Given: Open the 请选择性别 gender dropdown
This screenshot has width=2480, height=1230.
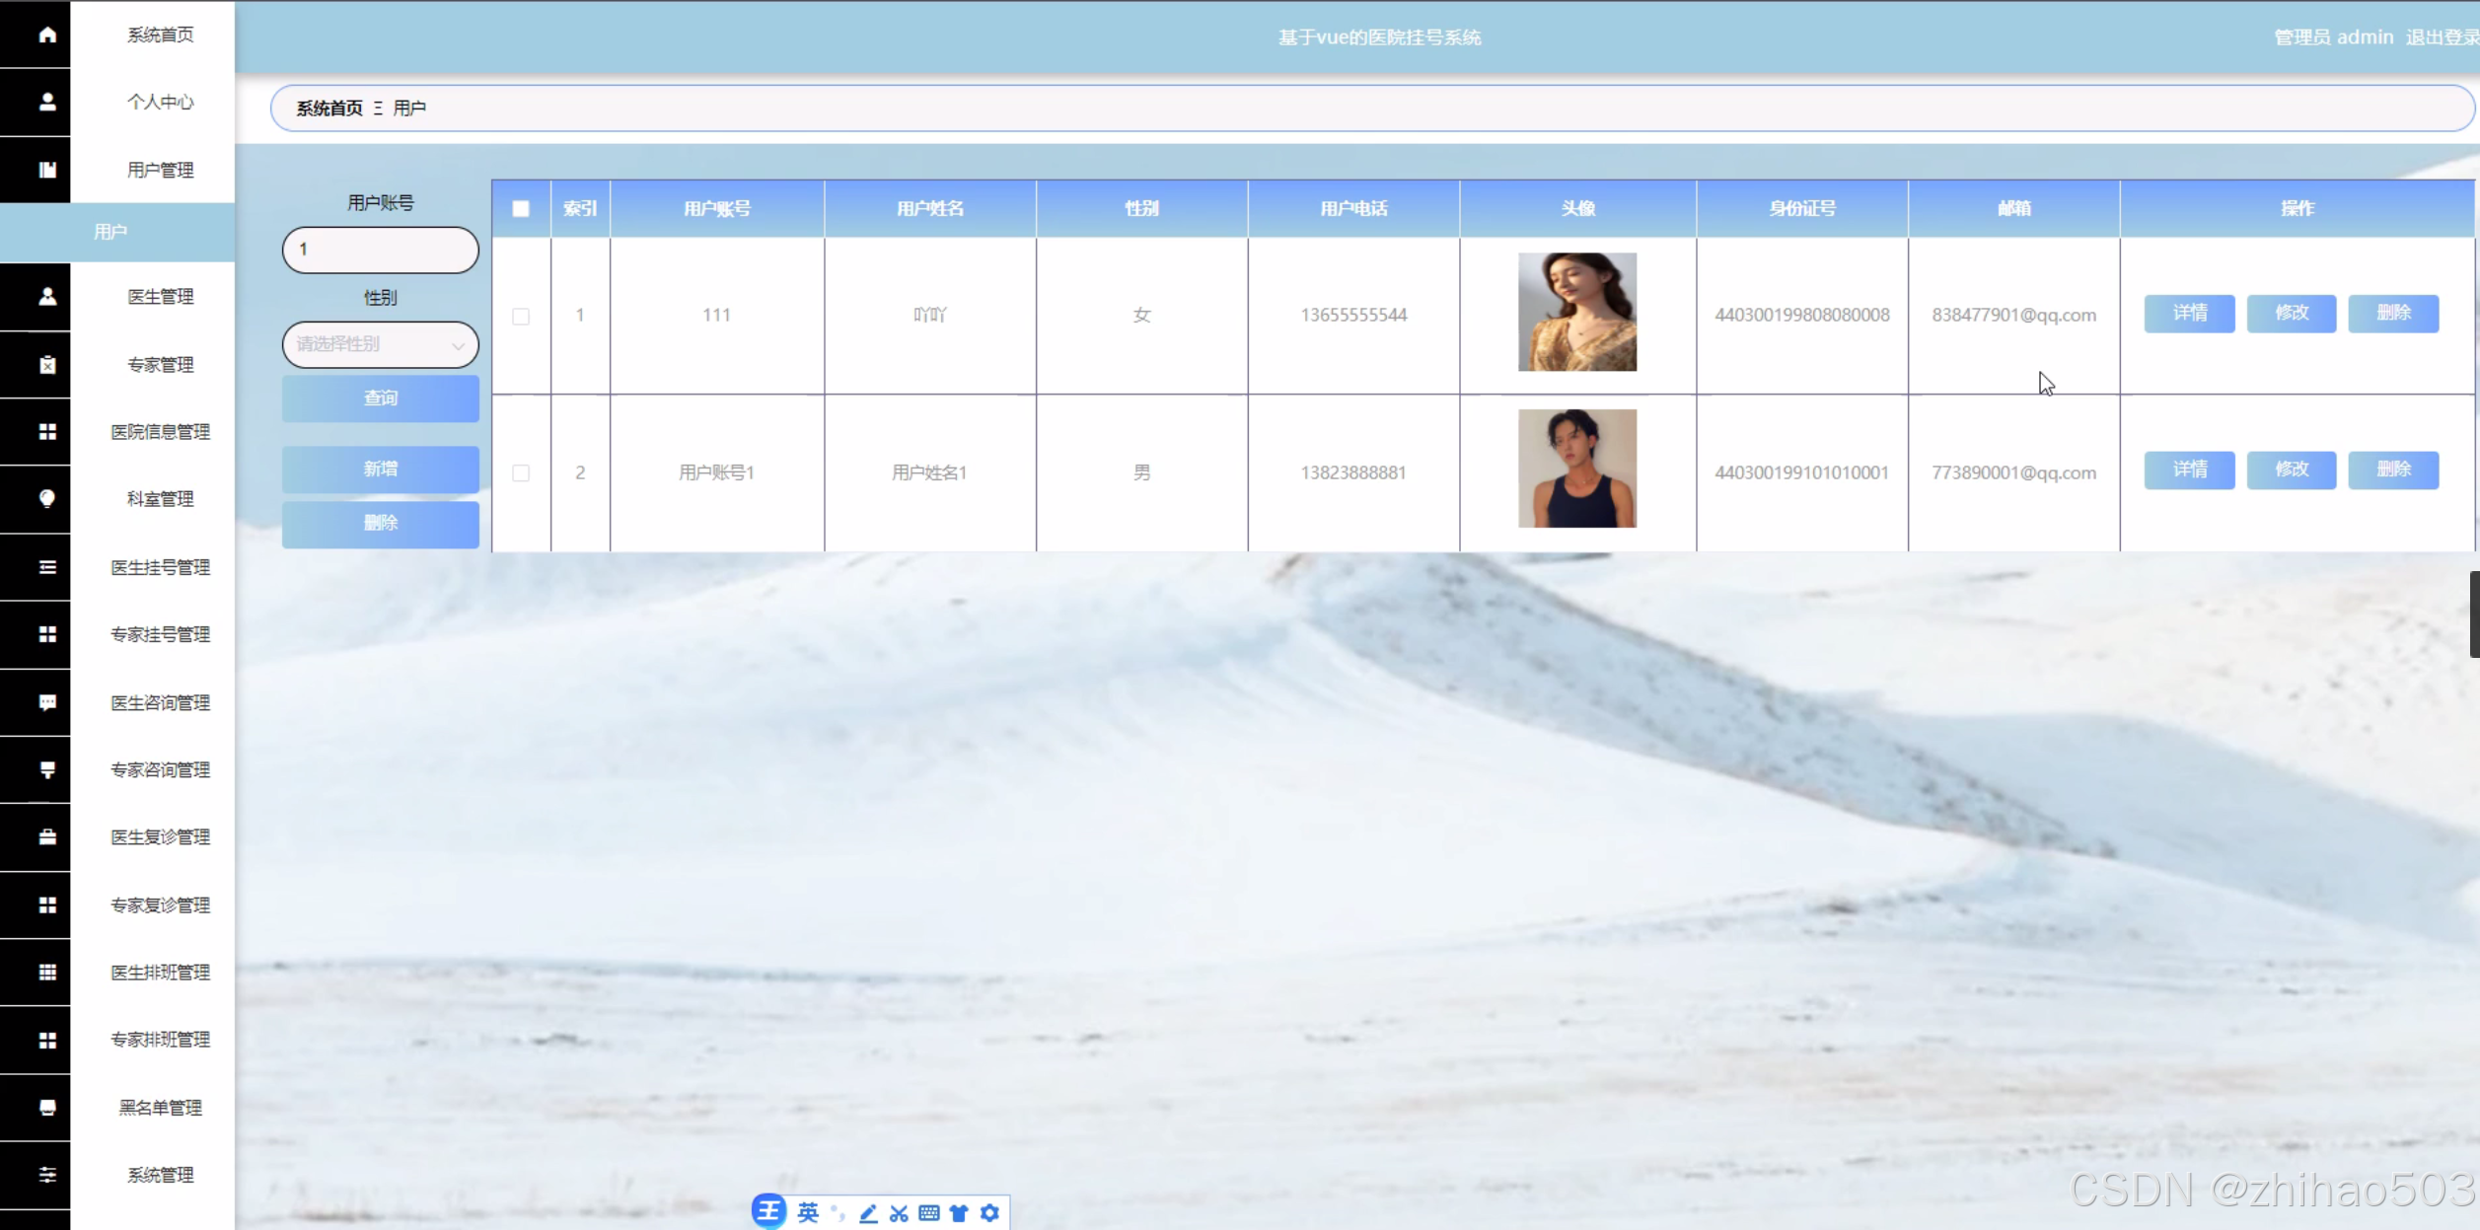Looking at the screenshot, I should point(380,344).
